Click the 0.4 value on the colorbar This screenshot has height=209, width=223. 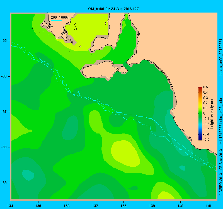[x=206, y=93]
